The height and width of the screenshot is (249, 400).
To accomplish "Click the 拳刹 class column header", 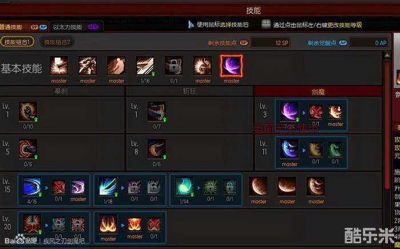I will (62, 91).
